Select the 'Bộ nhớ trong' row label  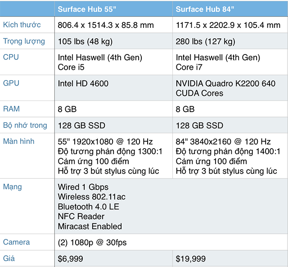[25, 125]
